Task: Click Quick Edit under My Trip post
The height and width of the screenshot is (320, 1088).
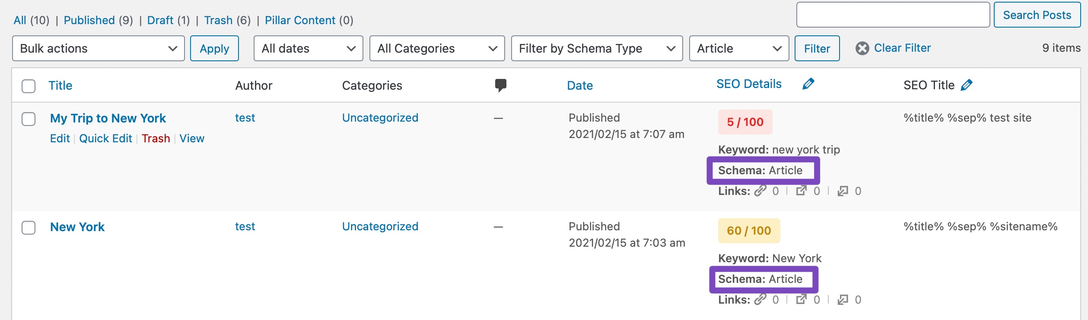Action: coord(105,138)
